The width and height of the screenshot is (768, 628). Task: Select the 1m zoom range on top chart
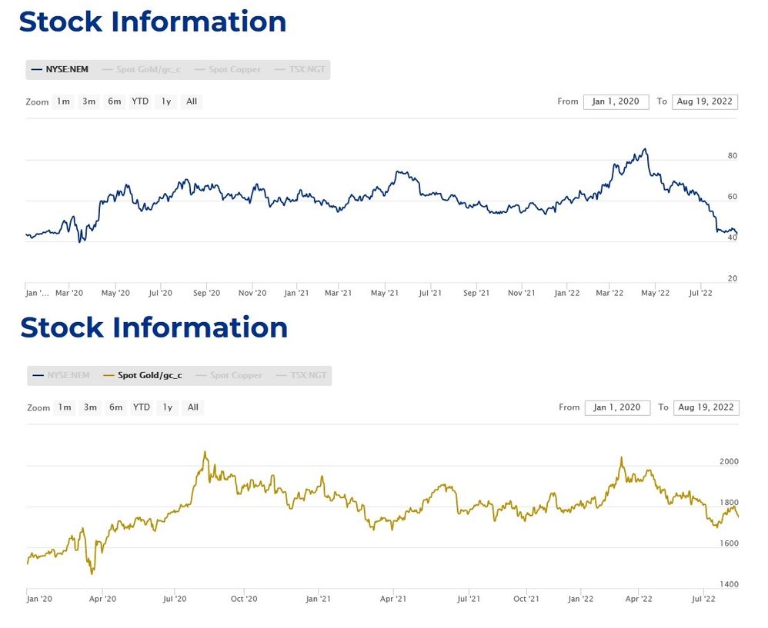click(63, 101)
